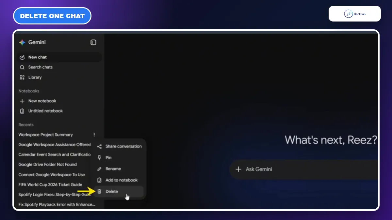Click the pin icon in context menu
This screenshot has height=220, width=392.
99,158
